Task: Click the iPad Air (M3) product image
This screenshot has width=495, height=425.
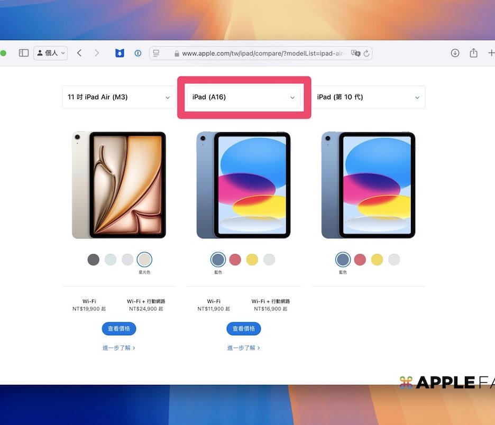Action: 119,185
